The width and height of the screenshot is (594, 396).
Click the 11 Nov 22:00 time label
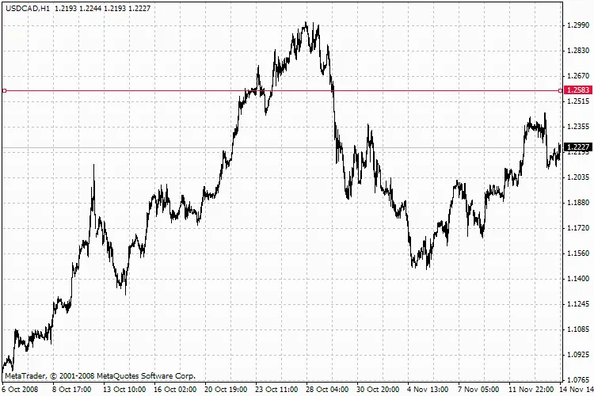point(532,389)
